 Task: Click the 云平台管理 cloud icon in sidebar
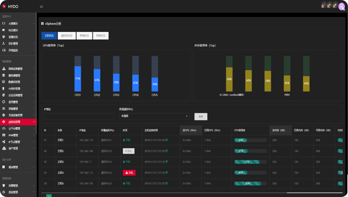4,128
